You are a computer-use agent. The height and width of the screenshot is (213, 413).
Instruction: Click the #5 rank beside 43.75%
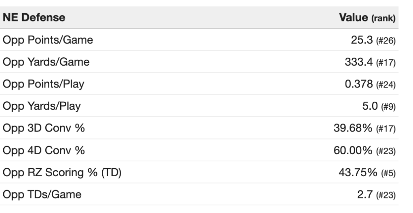[x=389, y=174]
